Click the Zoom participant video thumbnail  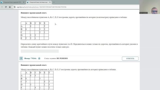pos(150,7)
